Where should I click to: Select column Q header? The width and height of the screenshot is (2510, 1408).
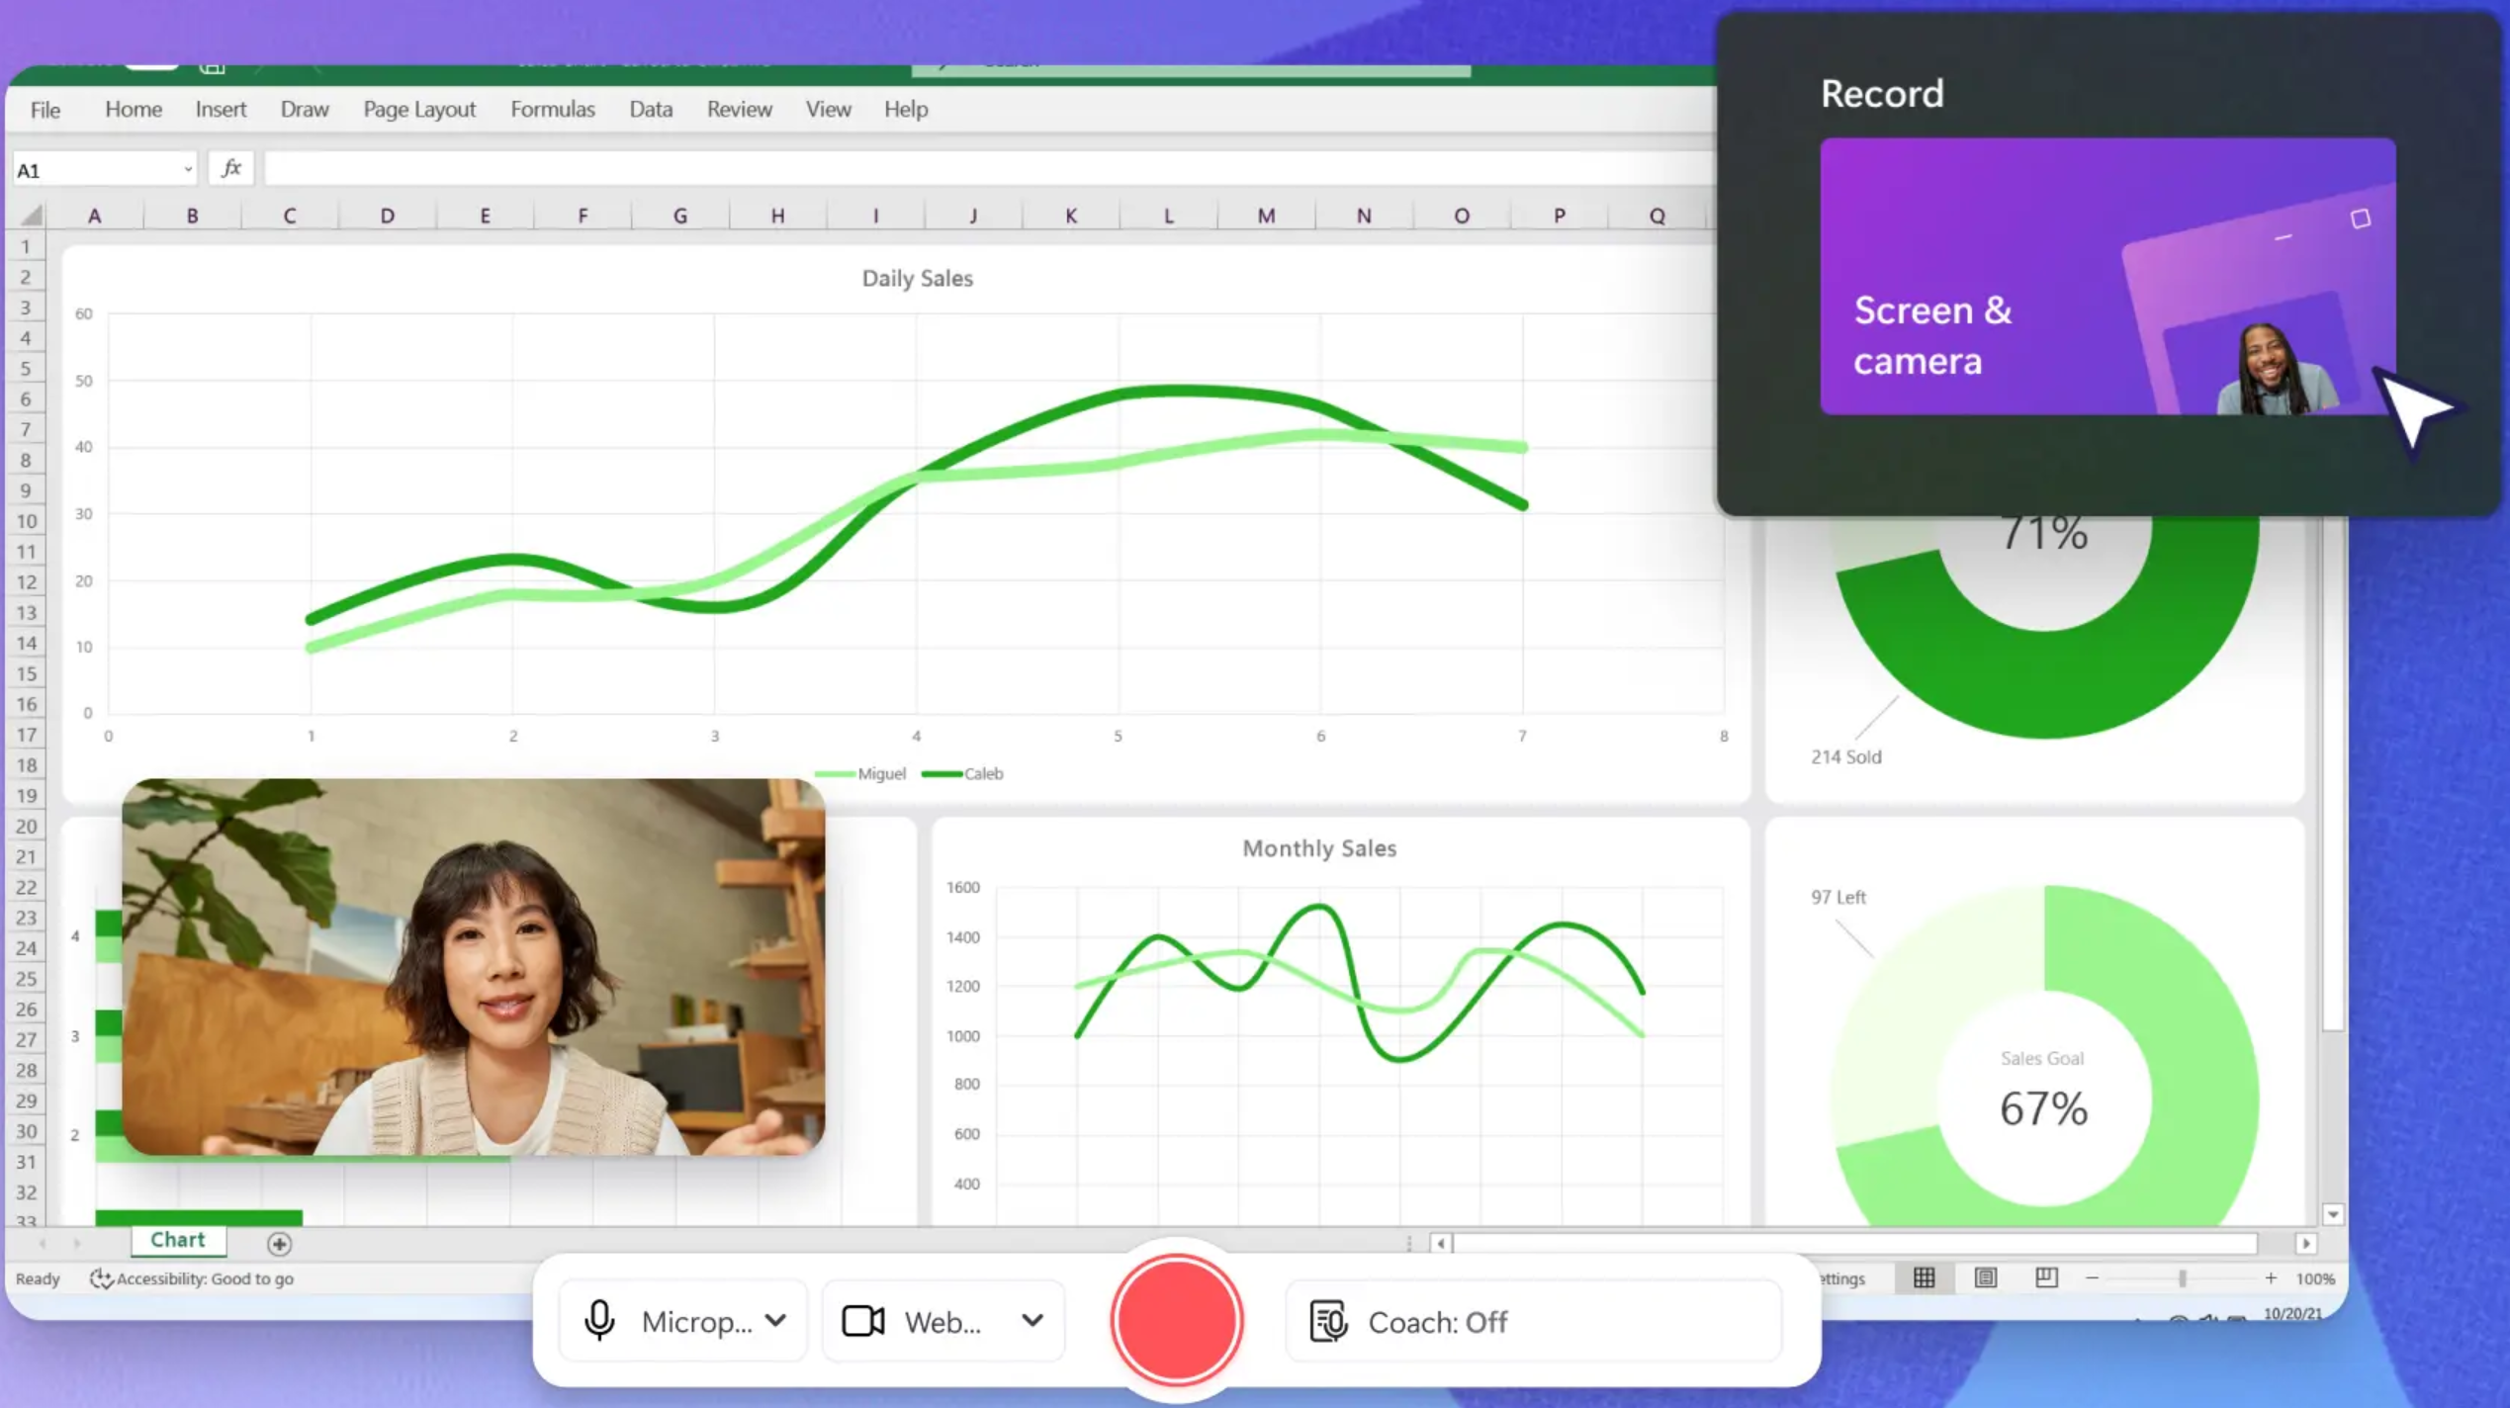[1657, 215]
